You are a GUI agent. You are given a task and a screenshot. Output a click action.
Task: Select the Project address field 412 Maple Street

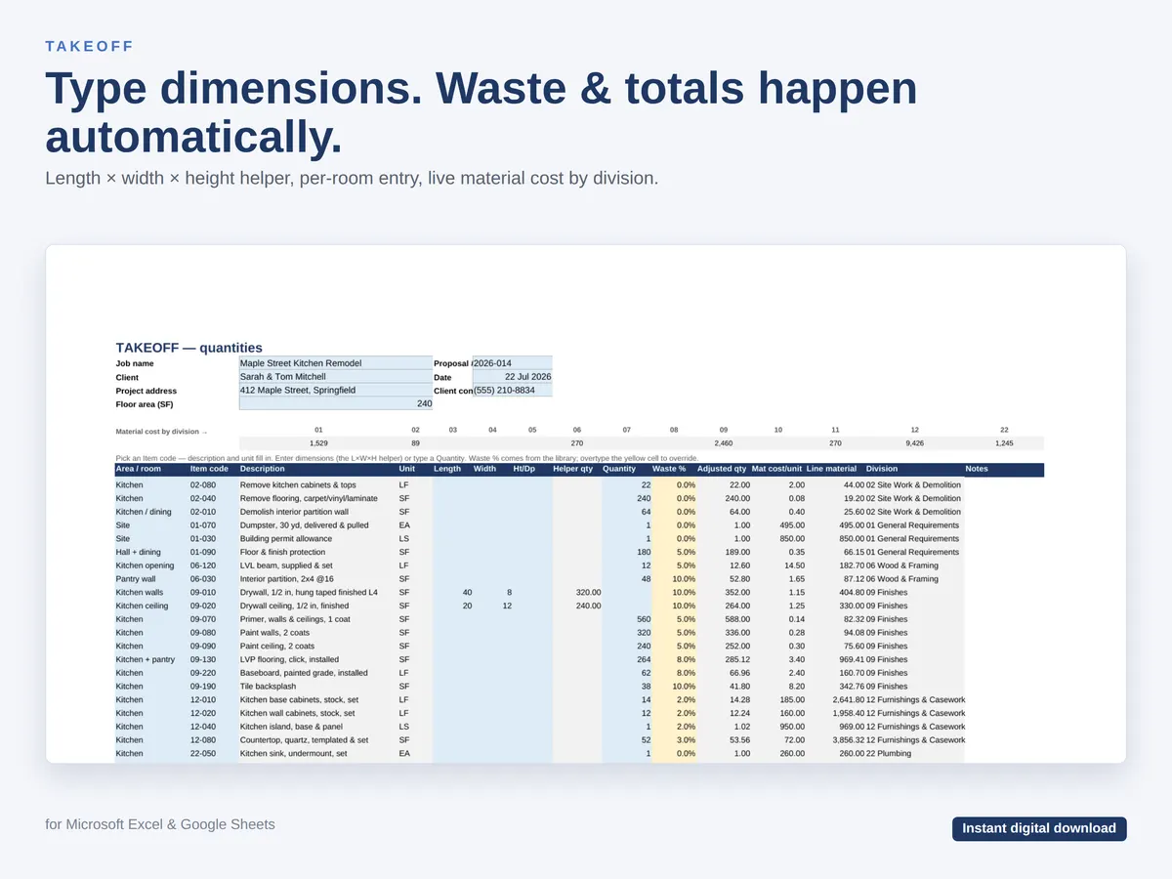(x=335, y=391)
